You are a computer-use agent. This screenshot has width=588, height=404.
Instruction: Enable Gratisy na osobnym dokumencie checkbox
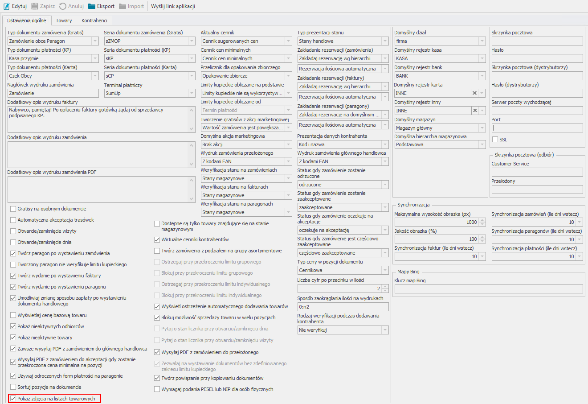(13, 209)
